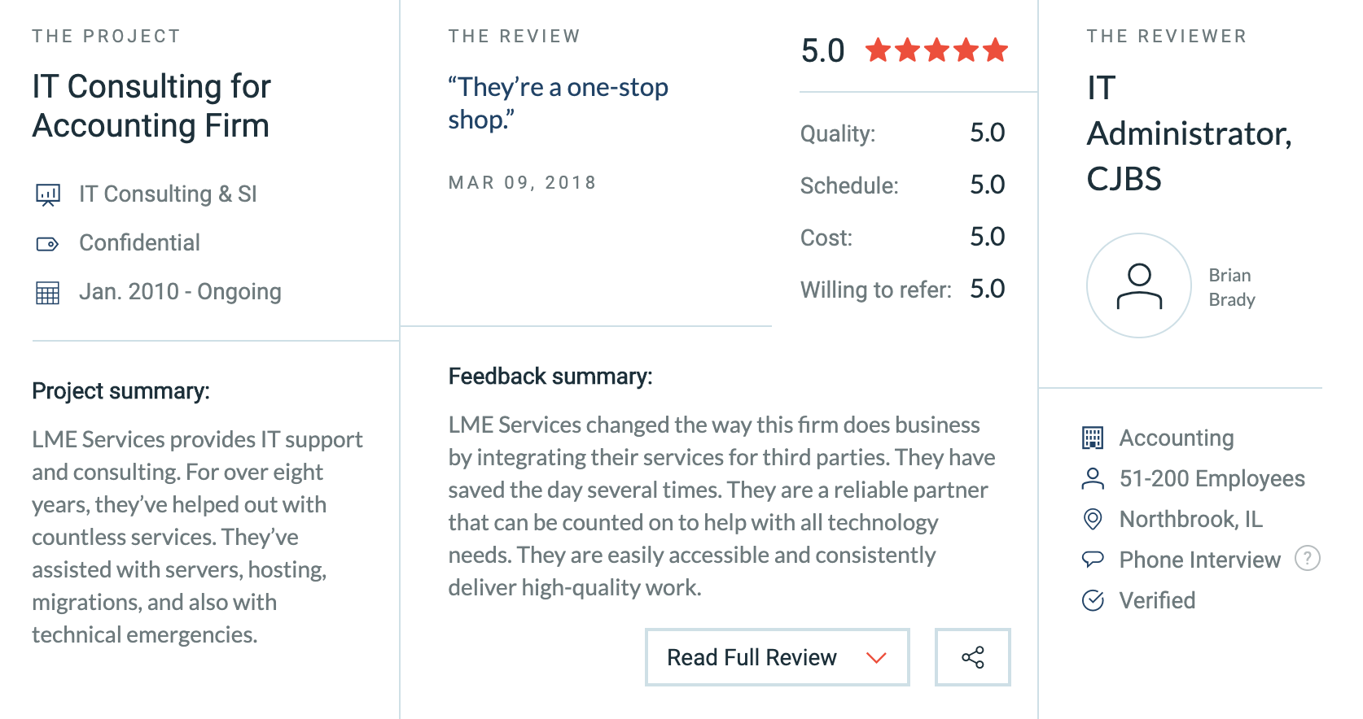Screen dimensions: 1363x719
Task: Click the reviewer name Brian Brady
Action: [1232, 287]
